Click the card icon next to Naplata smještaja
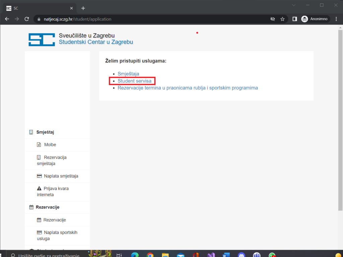343x257 pixels. point(39,176)
